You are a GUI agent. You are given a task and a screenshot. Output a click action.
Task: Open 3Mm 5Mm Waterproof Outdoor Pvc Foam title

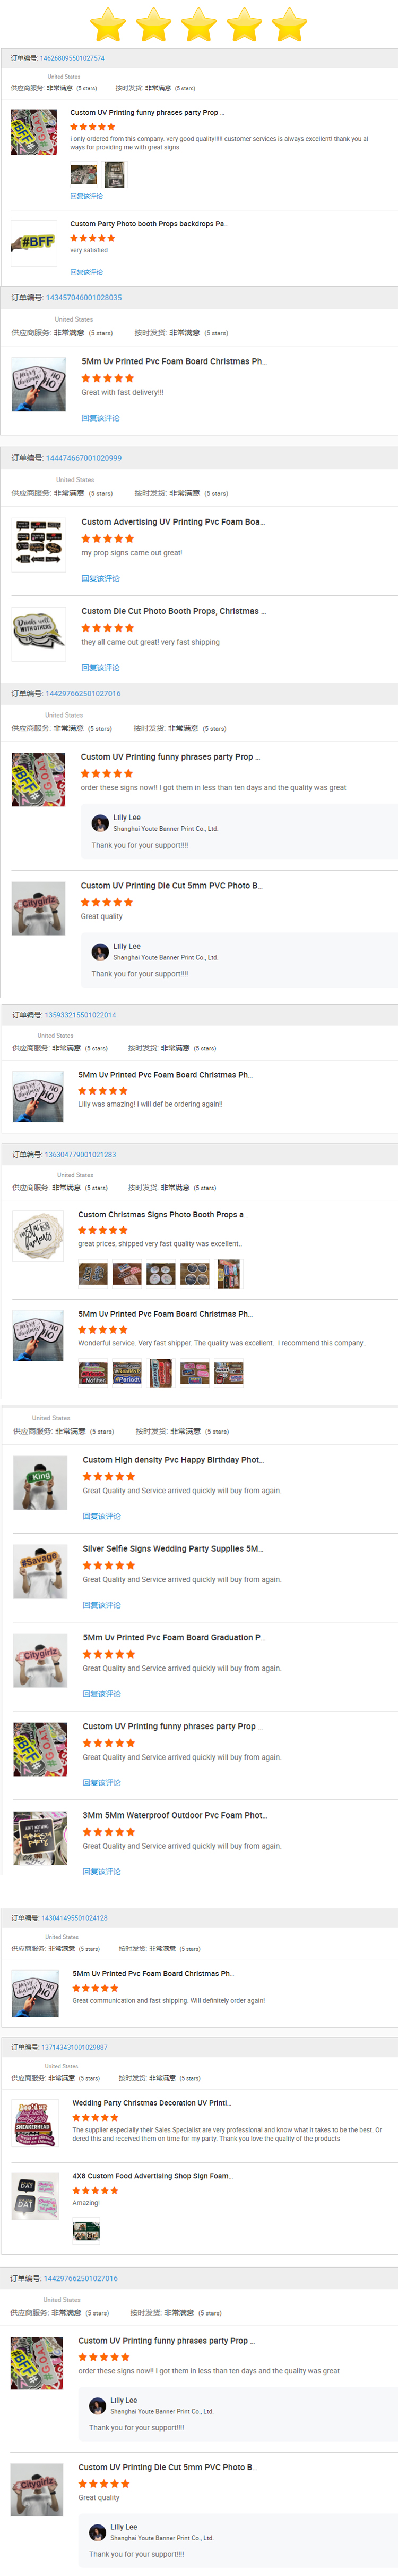[175, 1815]
